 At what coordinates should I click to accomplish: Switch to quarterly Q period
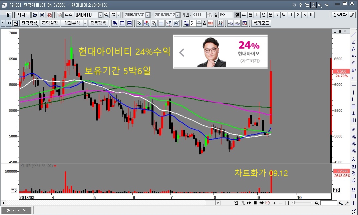(x=257, y=15)
